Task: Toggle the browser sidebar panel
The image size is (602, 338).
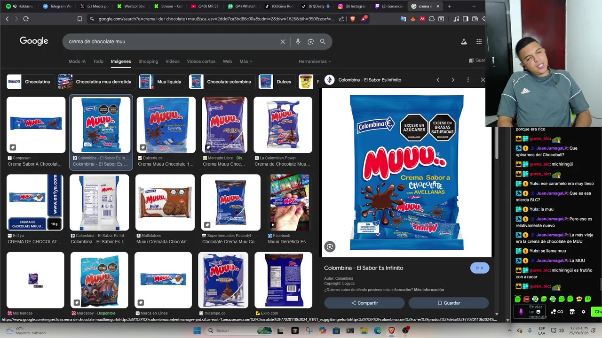Action: (466, 19)
